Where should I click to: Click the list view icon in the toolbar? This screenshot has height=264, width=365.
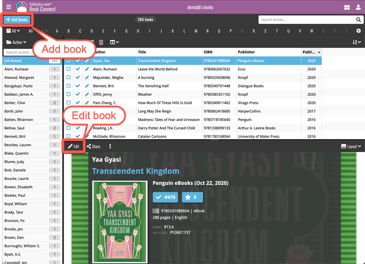[101, 42]
